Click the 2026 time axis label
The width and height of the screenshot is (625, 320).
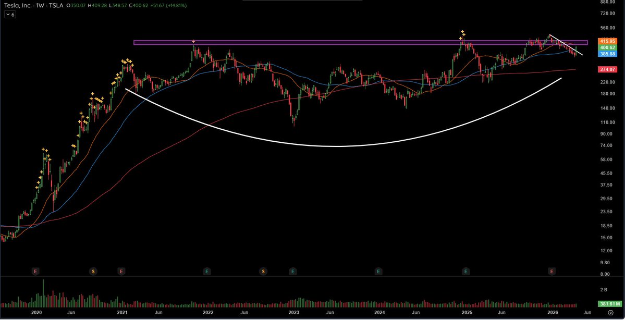[552, 313]
